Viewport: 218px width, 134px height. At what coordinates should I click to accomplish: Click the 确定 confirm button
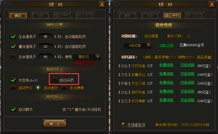pyautogui.click(x=55, y=123)
